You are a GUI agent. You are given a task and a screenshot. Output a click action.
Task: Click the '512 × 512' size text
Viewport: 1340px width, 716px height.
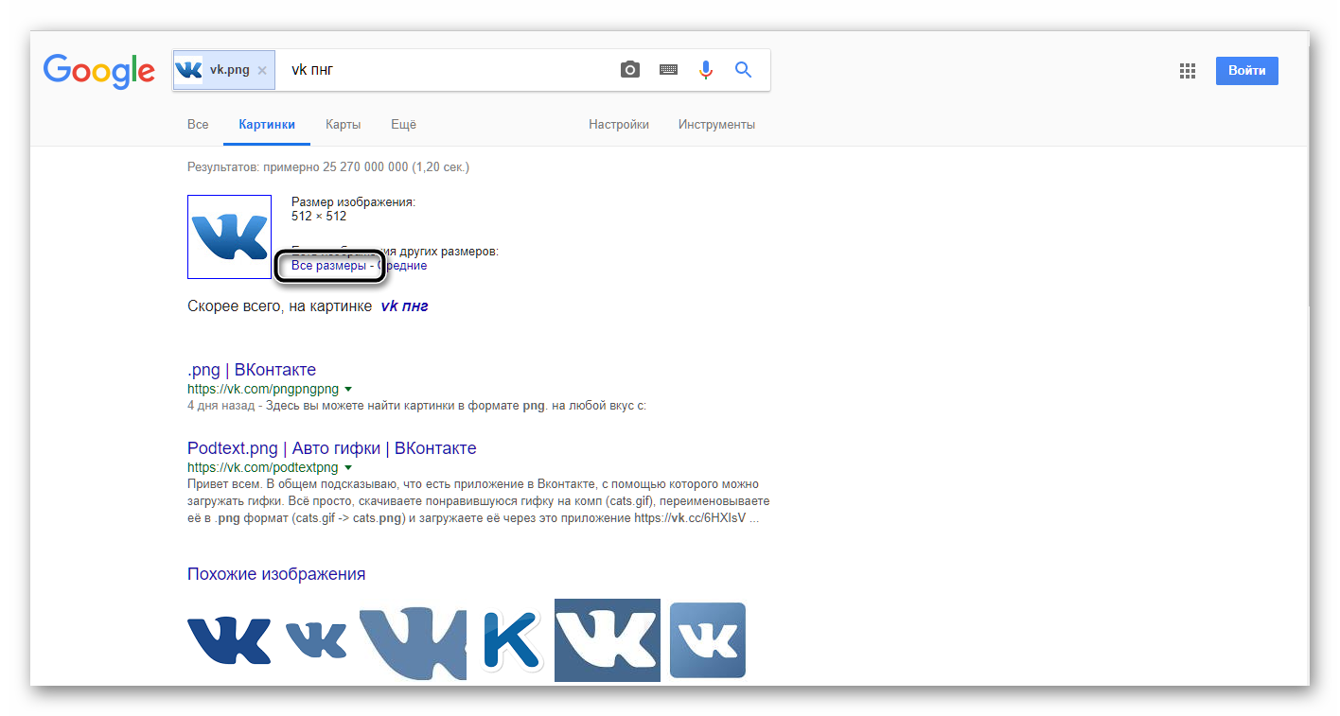pyautogui.click(x=319, y=217)
